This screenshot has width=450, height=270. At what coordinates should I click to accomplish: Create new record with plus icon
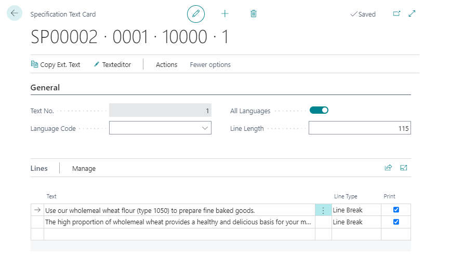click(225, 14)
